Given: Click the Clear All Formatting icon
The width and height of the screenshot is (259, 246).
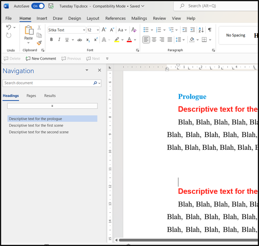Looking at the screenshot, I should click(x=134, y=30).
